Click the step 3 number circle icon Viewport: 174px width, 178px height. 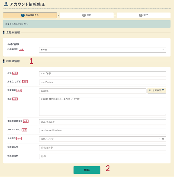pyautogui.click(x=141, y=15)
